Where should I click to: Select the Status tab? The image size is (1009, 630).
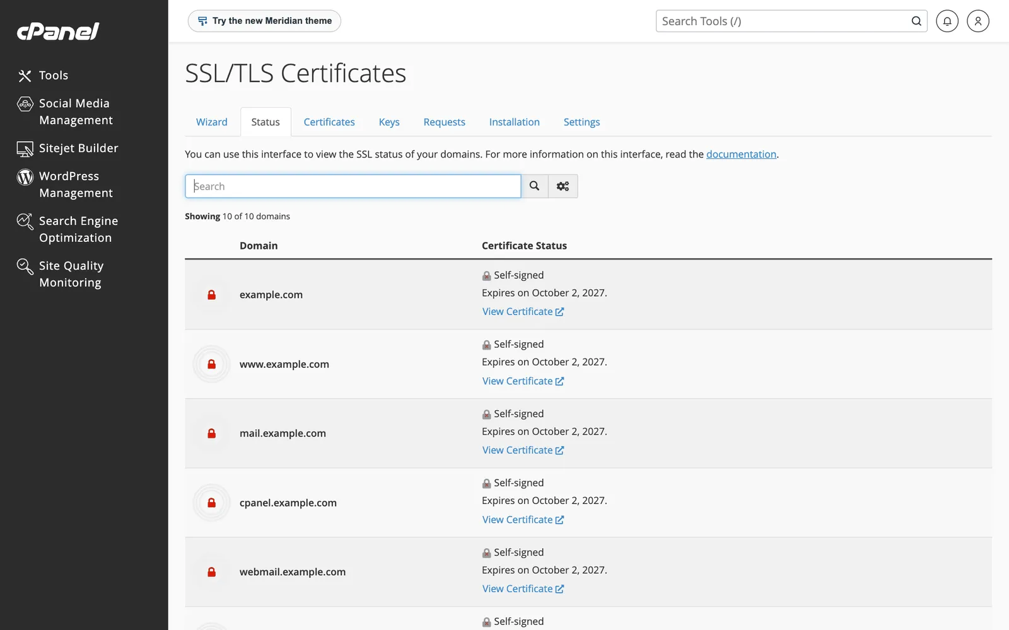pyautogui.click(x=265, y=122)
